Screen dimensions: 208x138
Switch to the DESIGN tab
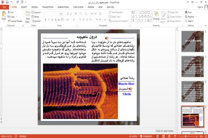coord(34,7)
